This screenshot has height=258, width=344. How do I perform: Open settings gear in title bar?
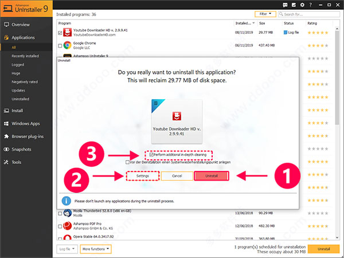tap(302, 5)
